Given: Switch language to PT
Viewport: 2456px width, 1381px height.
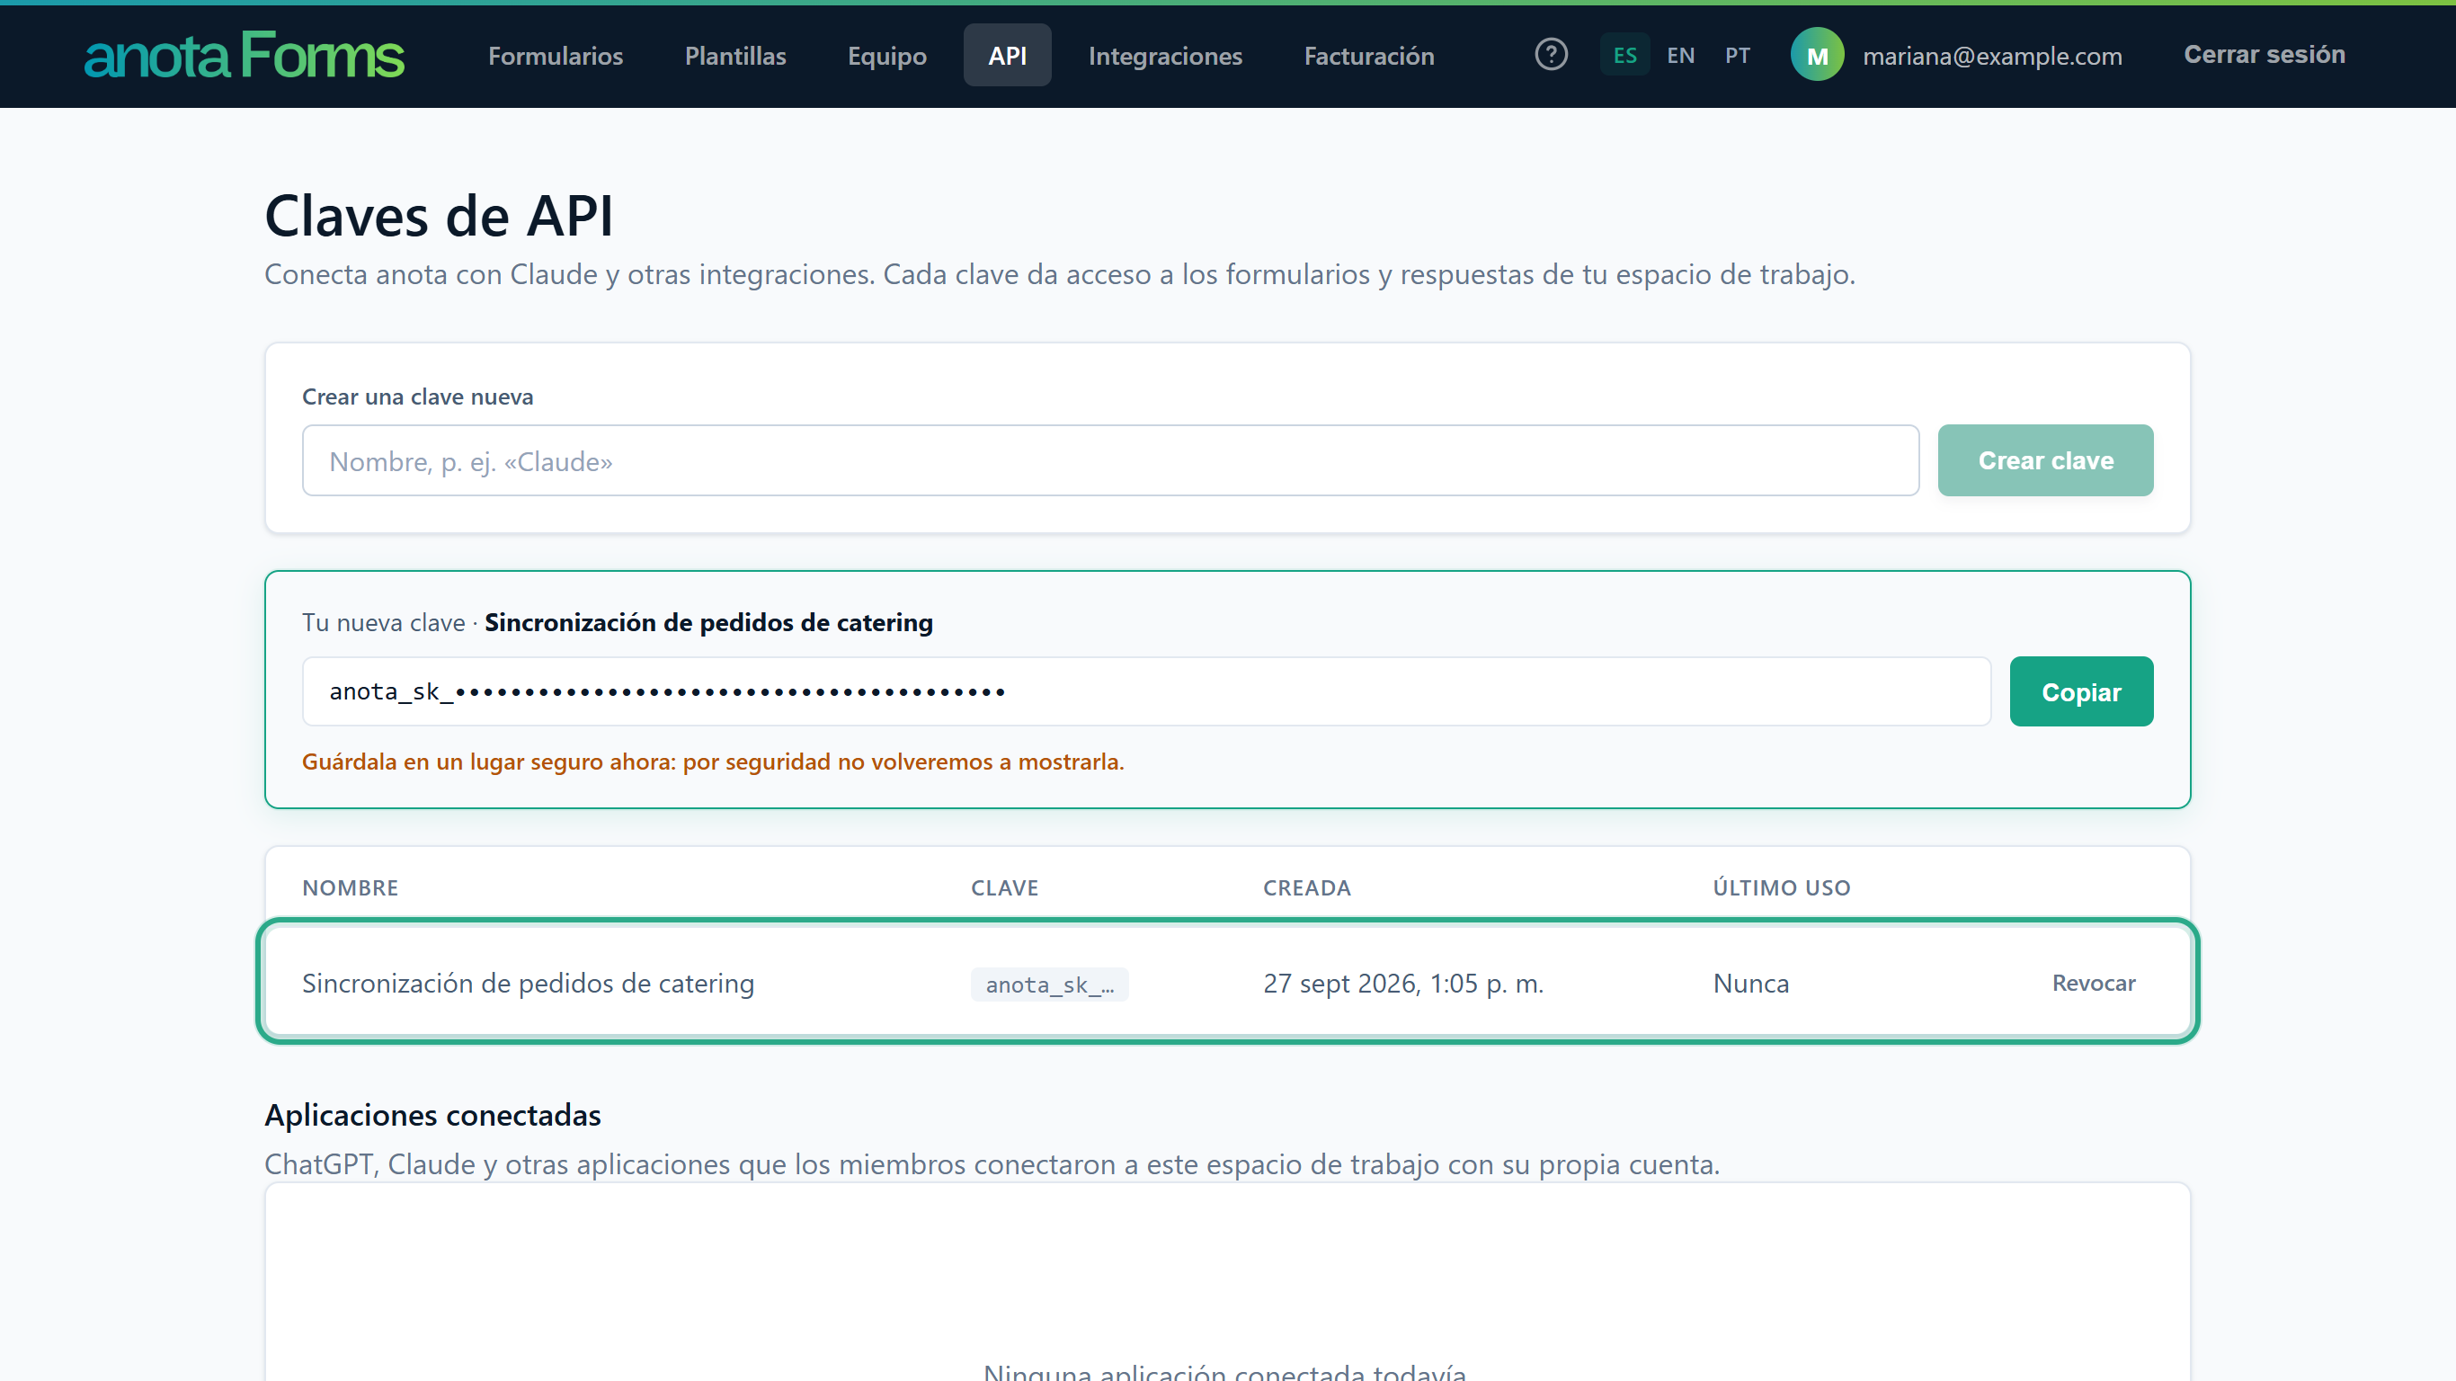Looking at the screenshot, I should [1737, 54].
